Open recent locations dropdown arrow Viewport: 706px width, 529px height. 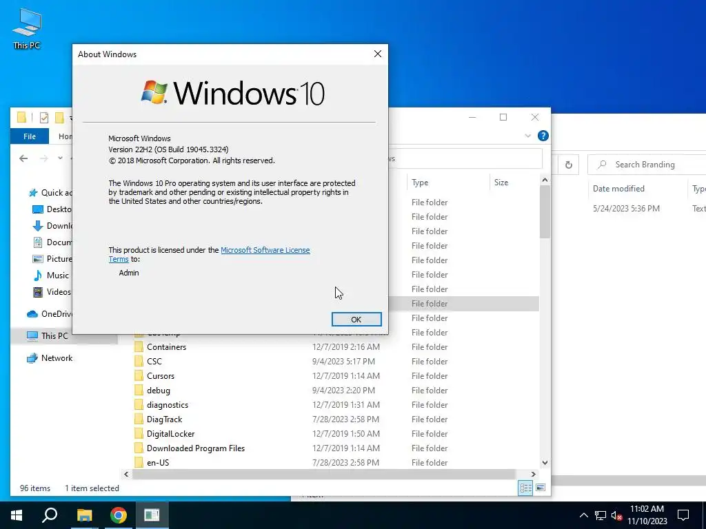click(x=60, y=158)
